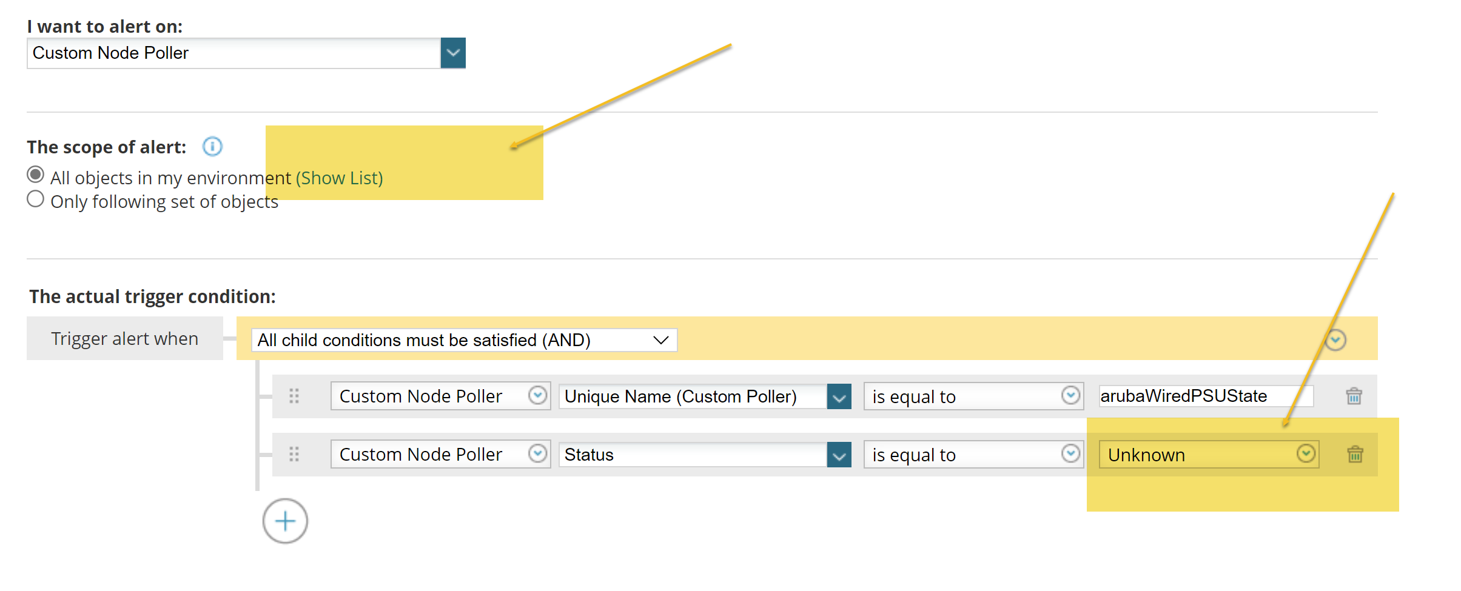
Task: Click the Show List link
Action: (339, 178)
